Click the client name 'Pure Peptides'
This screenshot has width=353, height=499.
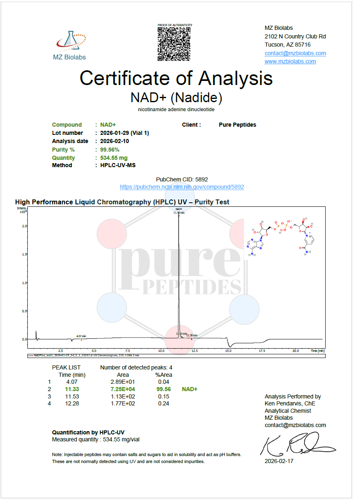click(x=237, y=125)
